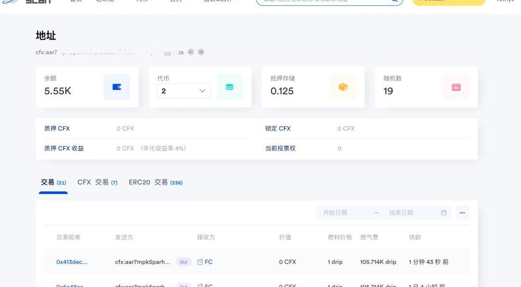Click the 105.714K drip fee in the 0x413dec row
Image resolution: width=521 pixels, height=287 pixels.
pos(378,262)
